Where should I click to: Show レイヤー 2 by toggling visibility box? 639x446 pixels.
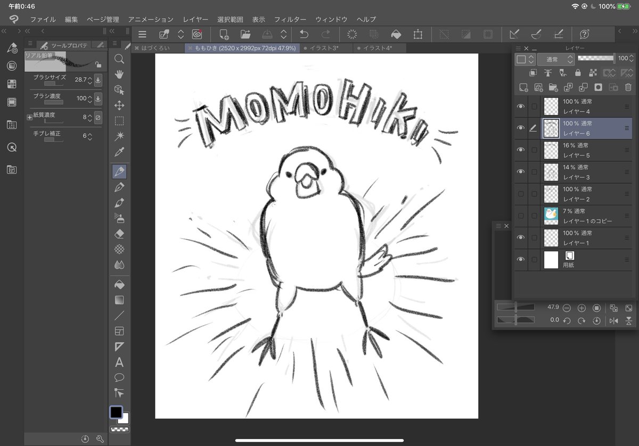pyautogui.click(x=521, y=194)
